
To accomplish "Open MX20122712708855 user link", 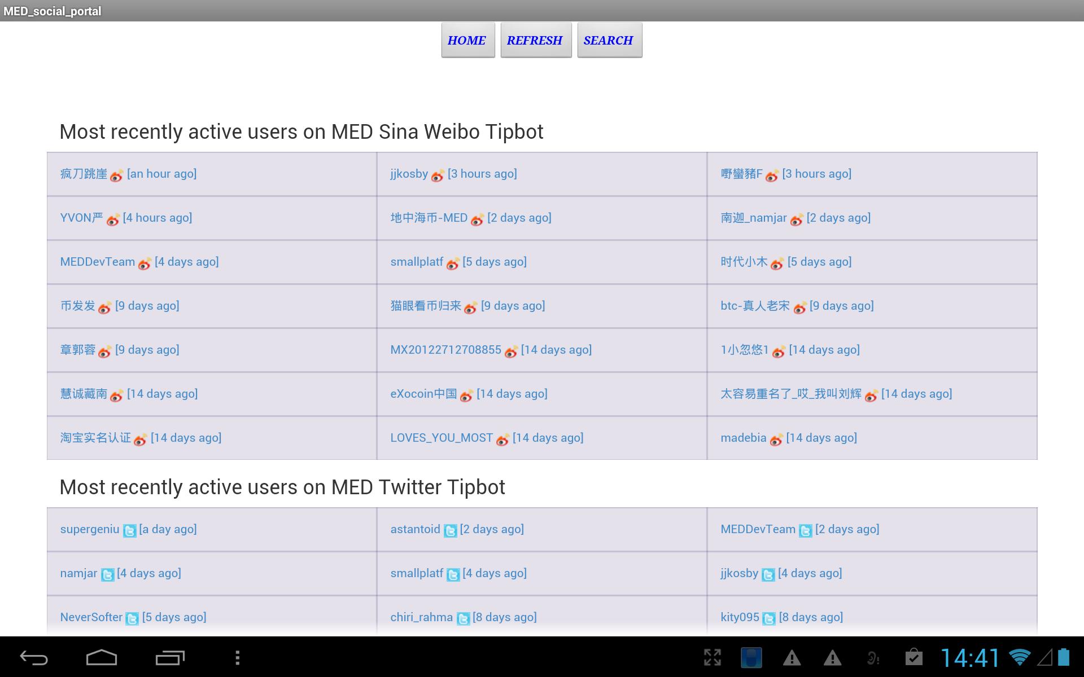I will pyautogui.click(x=446, y=350).
